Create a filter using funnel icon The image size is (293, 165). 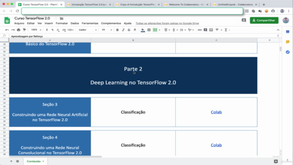217,30
